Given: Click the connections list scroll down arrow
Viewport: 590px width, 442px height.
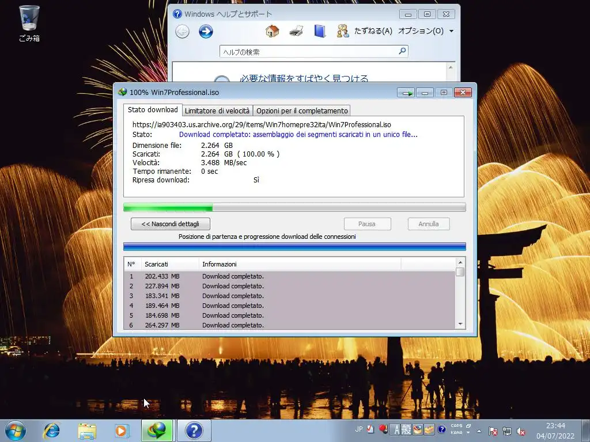Looking at the screenshot, I should point(460,325).
